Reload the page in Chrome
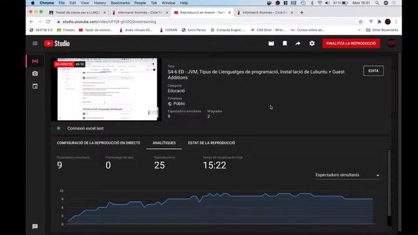This screenshot has height=235, width=418. tap(48, 22)
